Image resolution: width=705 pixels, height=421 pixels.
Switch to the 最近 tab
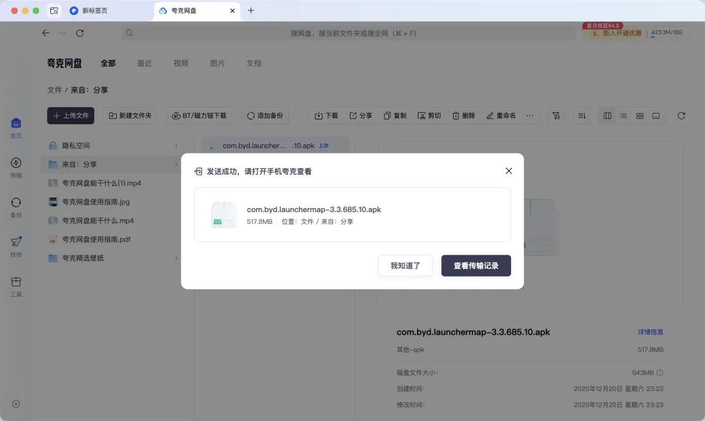pos(144,63)
